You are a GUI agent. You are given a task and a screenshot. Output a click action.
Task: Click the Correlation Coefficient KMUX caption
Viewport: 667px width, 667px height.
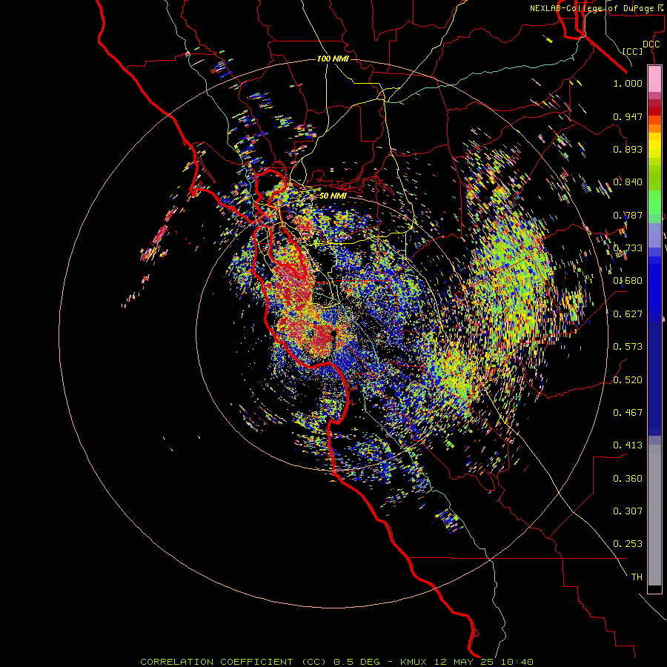336,662
